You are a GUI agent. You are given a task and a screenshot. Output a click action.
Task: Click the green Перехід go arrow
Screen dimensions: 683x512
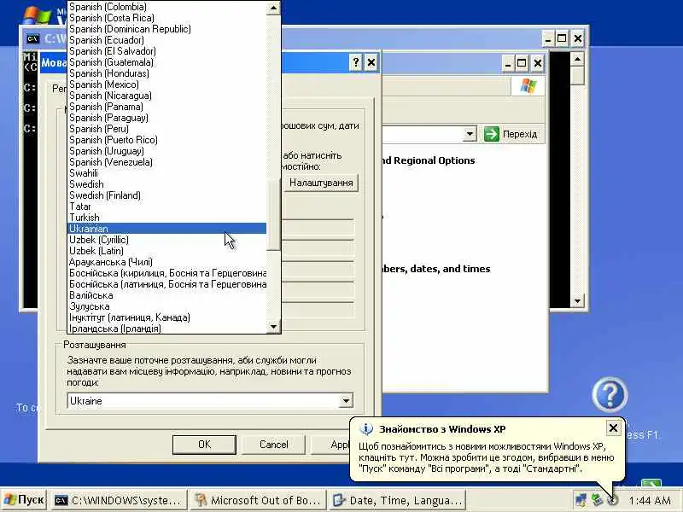492,134
